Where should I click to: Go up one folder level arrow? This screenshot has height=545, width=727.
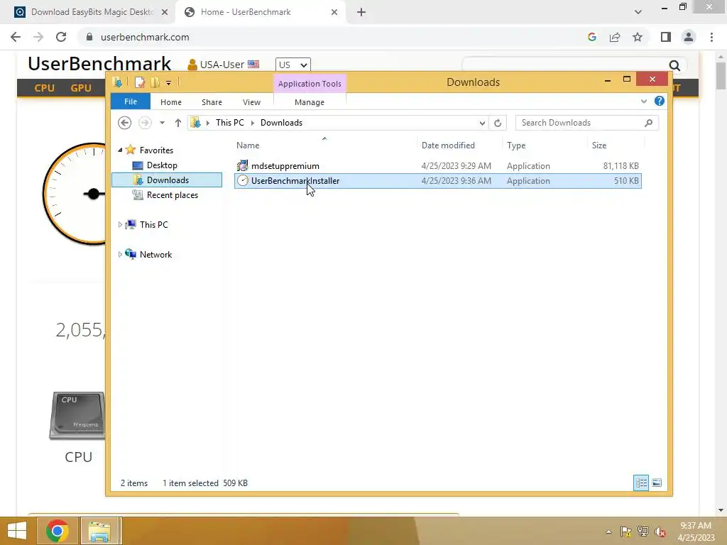point(177,123)
